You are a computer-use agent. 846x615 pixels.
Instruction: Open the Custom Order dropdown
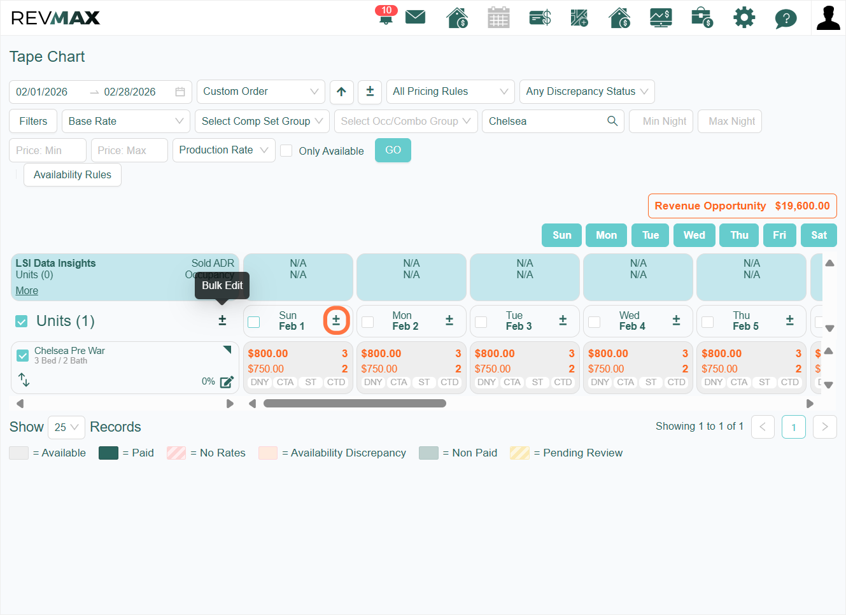point(261,92)
